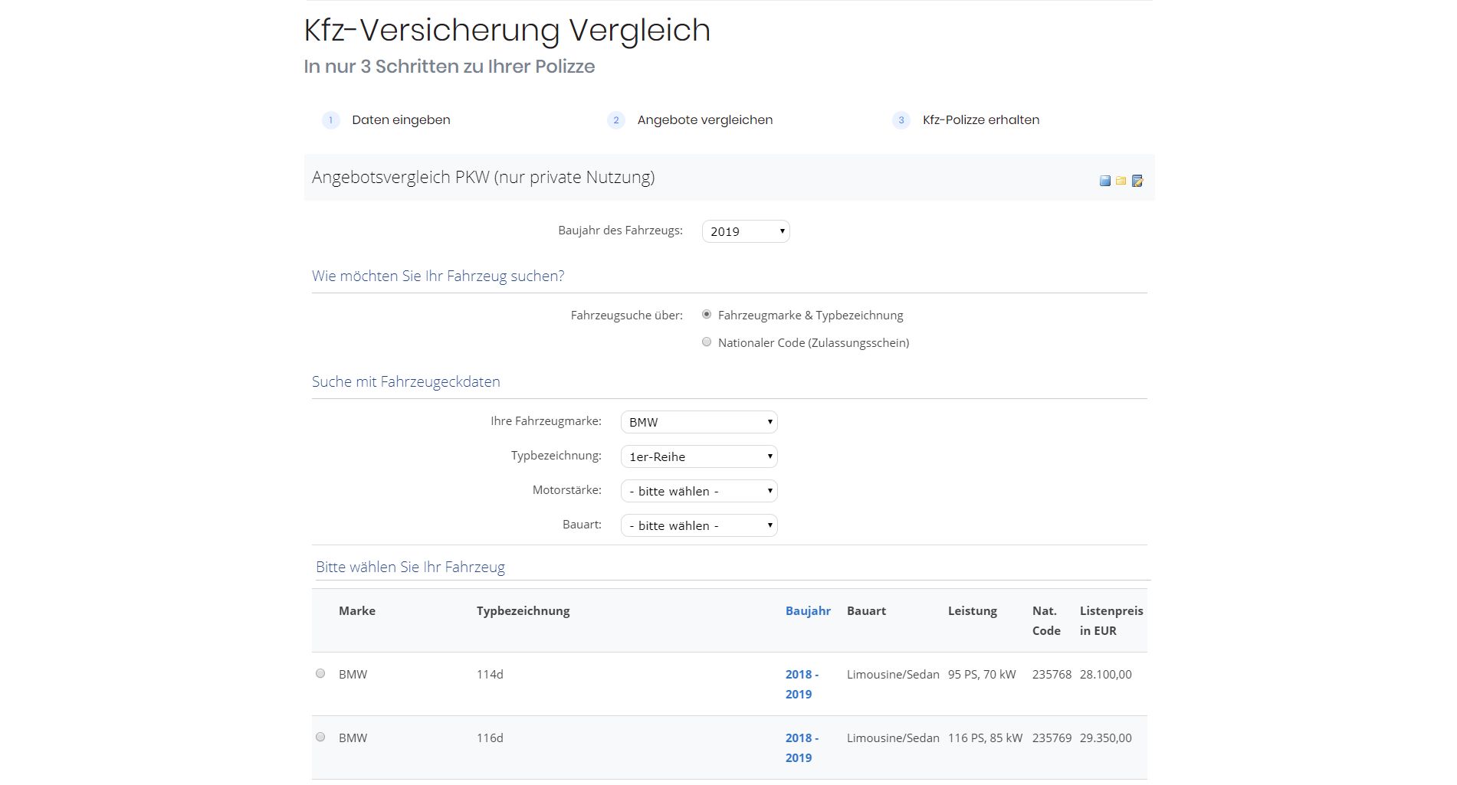Click the Kfz-Versicherung Vergleich heading

click(507, 31)
